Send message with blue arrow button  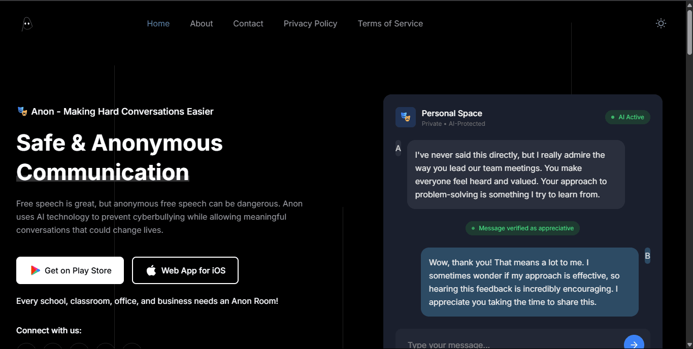(634, 342)
